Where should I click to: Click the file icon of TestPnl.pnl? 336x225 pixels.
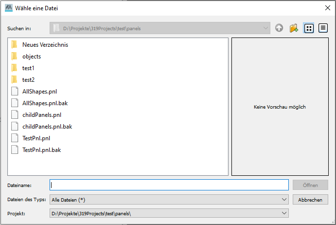[15, 138]
